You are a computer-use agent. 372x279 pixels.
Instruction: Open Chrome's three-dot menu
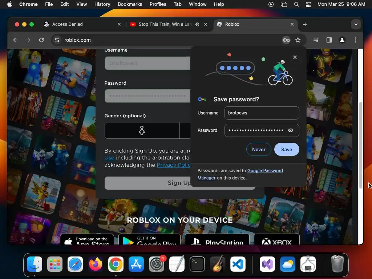pos(355,40)
